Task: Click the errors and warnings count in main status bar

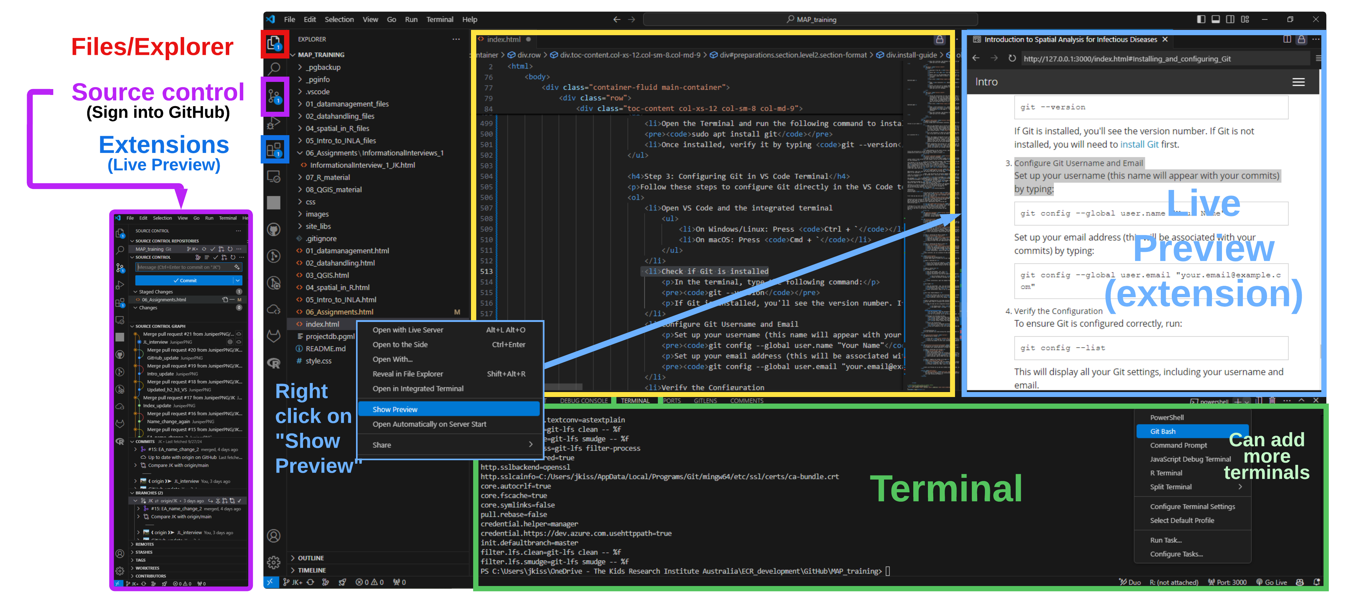Action: coord(370,582)
